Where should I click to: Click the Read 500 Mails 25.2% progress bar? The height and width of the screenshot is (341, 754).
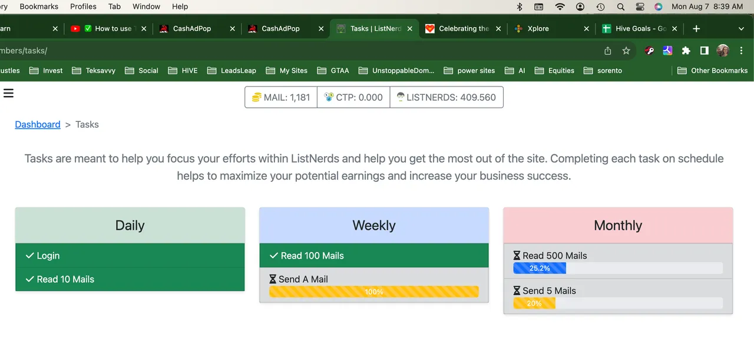pos(618,268)
